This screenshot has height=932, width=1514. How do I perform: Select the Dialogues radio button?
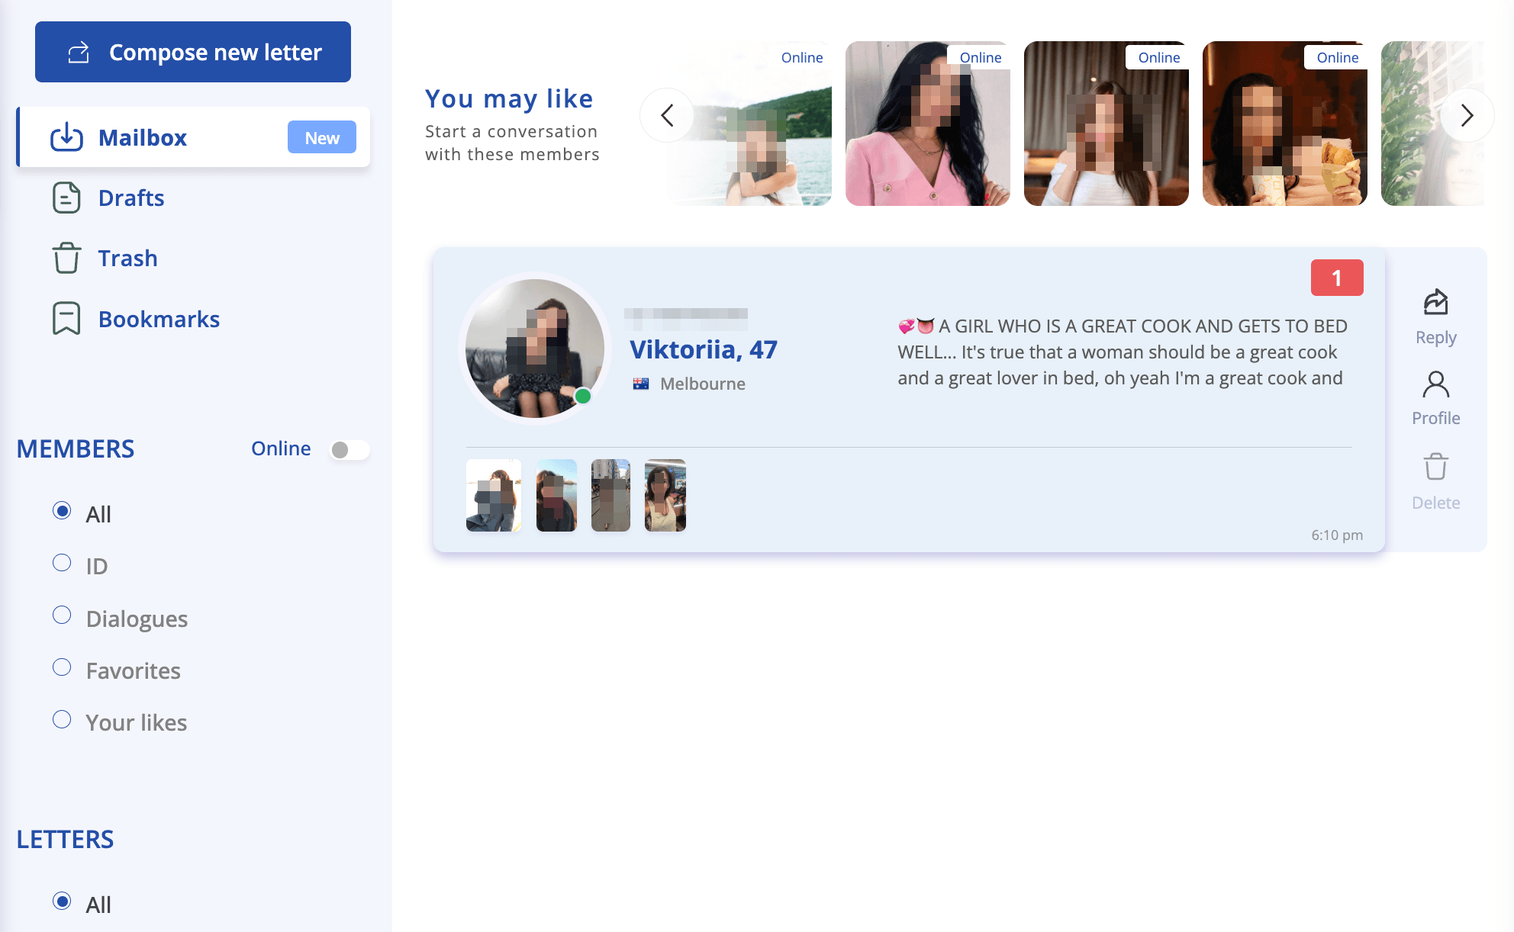point(62,615)
